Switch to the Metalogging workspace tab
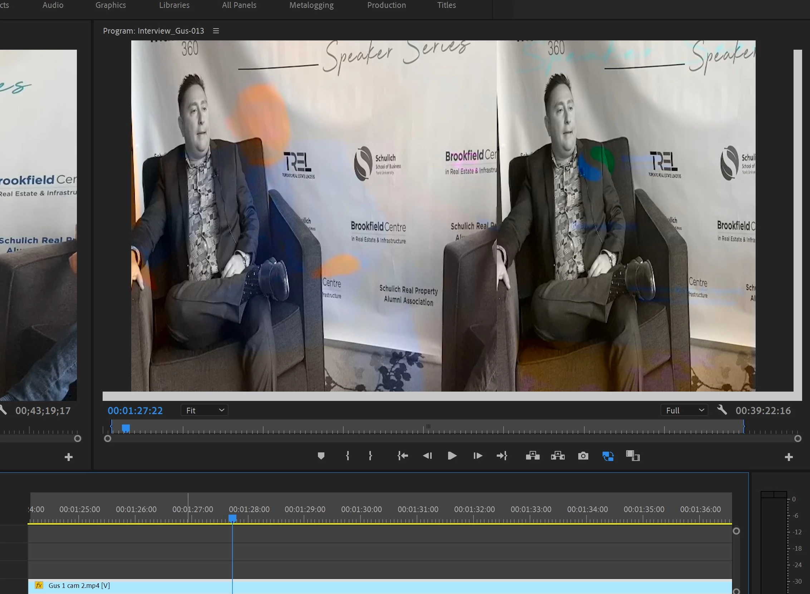The width and height of the screenshot is (810, 594). [x=311, y=5]
